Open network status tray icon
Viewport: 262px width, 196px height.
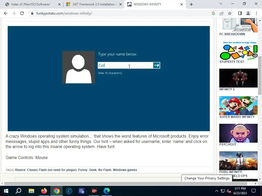(223, 191)
